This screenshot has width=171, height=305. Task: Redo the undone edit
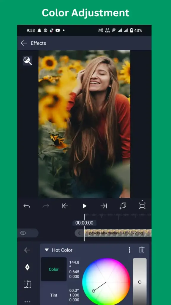tap(46, 206)
